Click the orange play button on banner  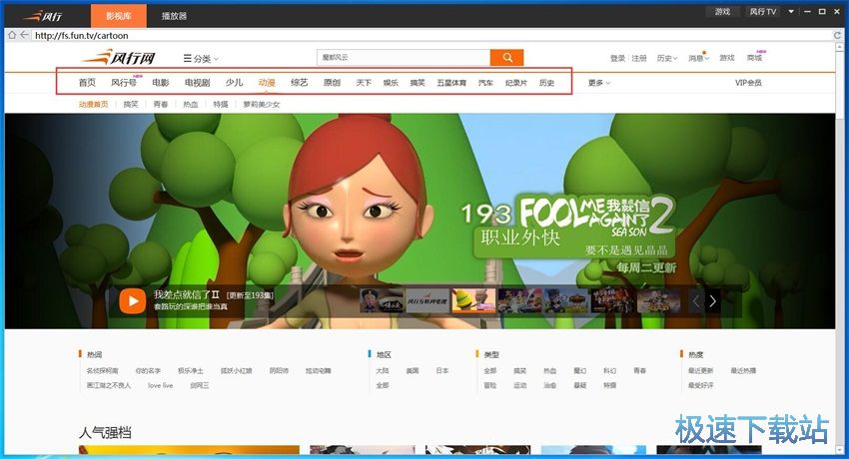133,300
